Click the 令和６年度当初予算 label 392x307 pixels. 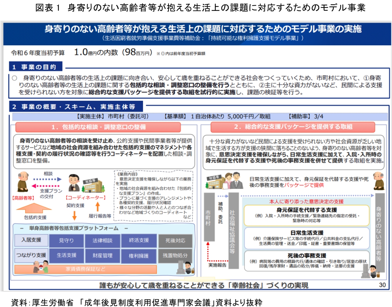pos(38,53)
